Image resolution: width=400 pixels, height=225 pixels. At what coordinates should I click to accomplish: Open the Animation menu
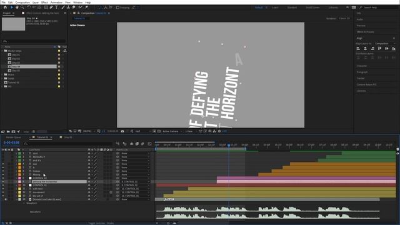pyautogui.click(x=56, y=2)
